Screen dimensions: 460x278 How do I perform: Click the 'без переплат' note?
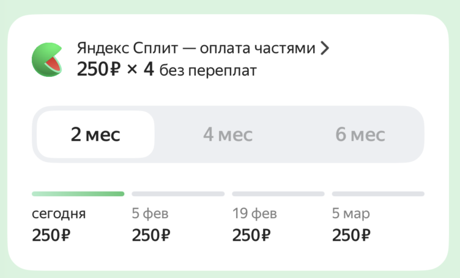click(x=208, y=71)
